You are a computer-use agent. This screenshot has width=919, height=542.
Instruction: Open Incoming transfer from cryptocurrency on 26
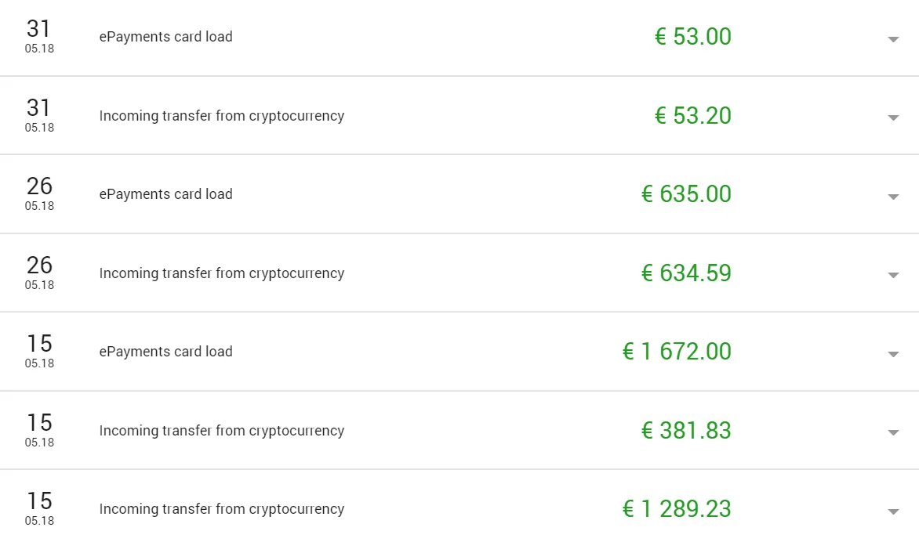pyautogui.click(x=222, y=273)
